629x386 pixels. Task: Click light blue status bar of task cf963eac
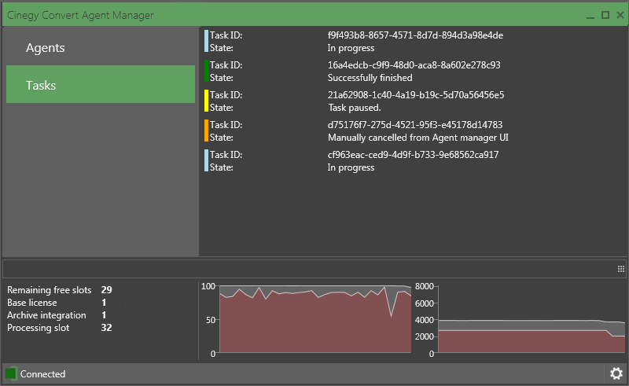[206, 160]
